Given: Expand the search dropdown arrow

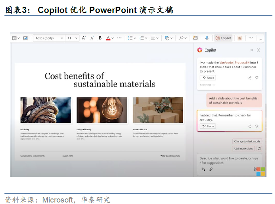Looking at the screenshot, I should pyautogui.click(x=185, y=38).
